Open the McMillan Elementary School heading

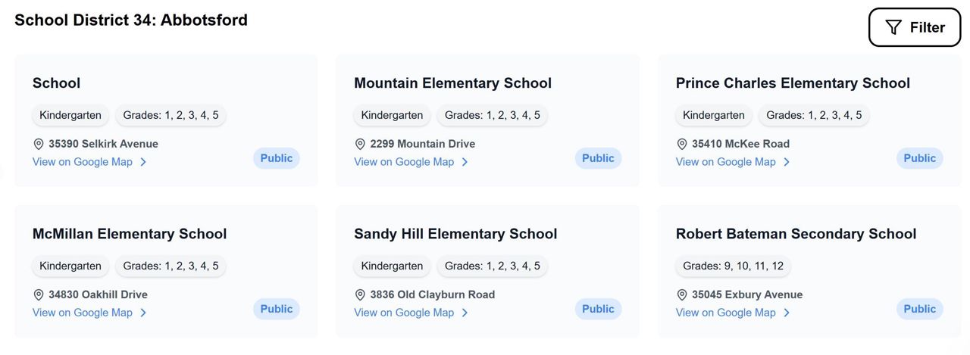130,234
